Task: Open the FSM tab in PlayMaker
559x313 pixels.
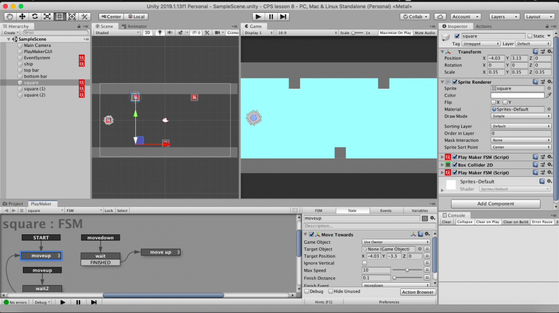Action: (x=319, y=210)
